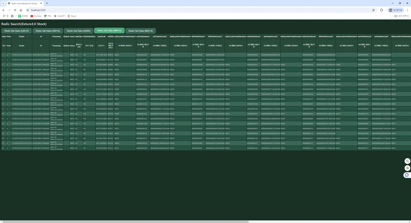Click the 데이터구분값 Korean sub-header
This screenshot has height=223, width=411.
click(x=79, y=46)
